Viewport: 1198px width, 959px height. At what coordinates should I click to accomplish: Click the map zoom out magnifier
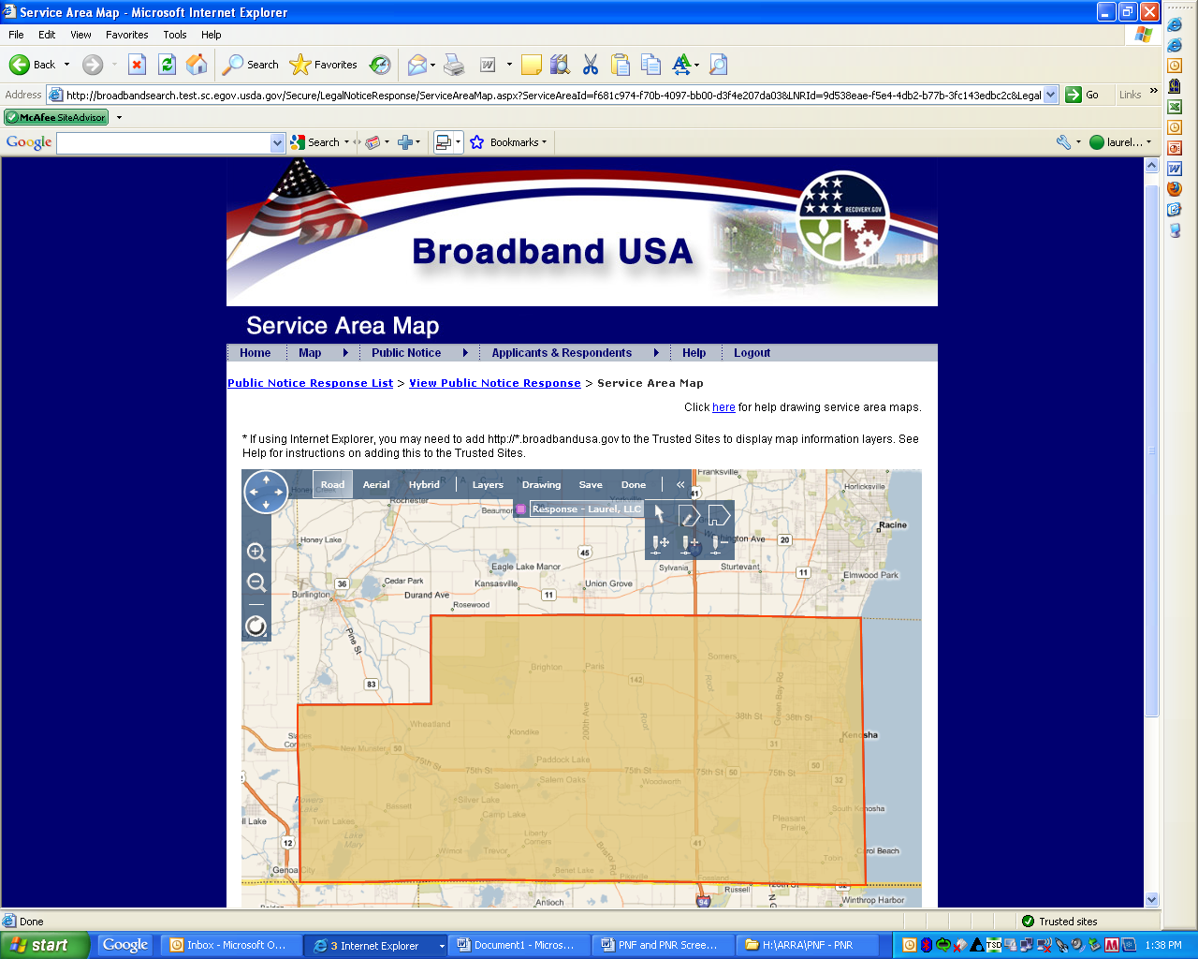256,583
